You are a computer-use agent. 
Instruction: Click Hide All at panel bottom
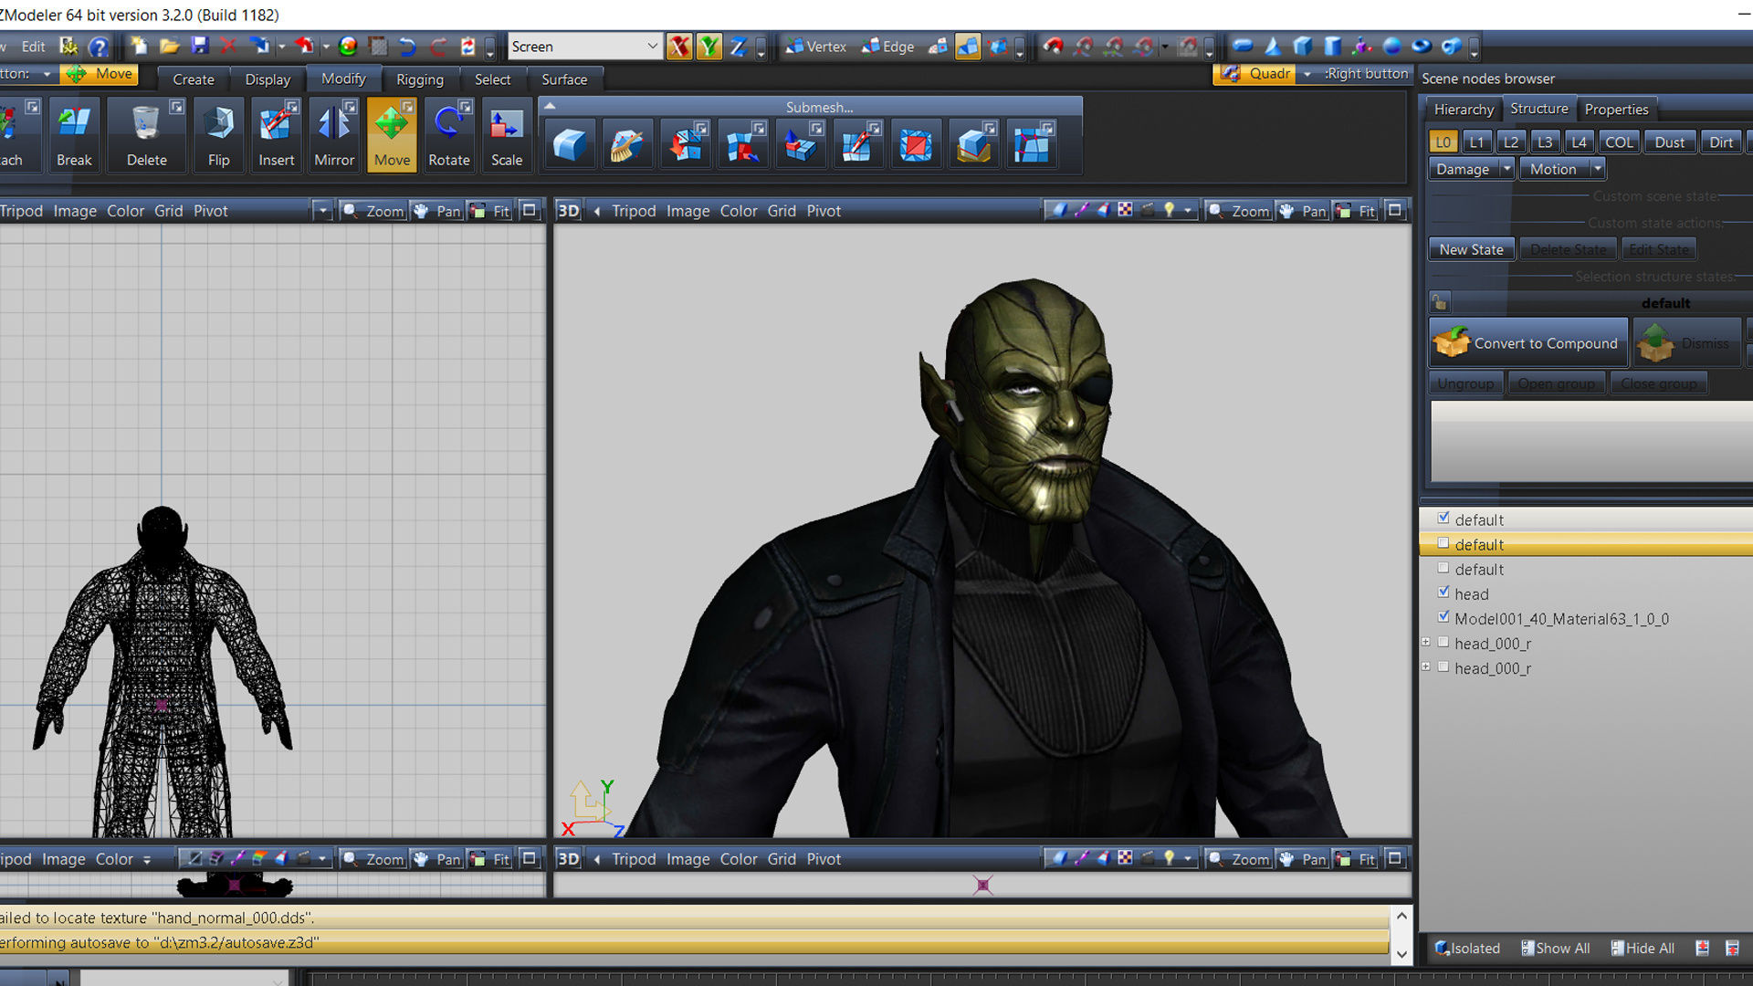click(1643, 948)
